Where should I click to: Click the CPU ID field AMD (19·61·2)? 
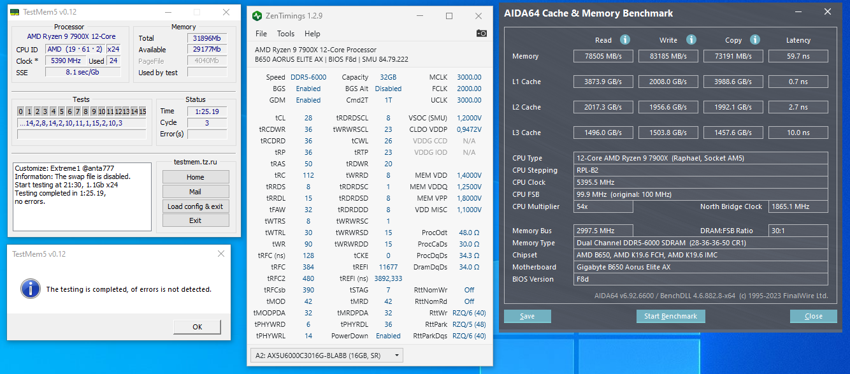pyautogui.click(x=75, y=50)
